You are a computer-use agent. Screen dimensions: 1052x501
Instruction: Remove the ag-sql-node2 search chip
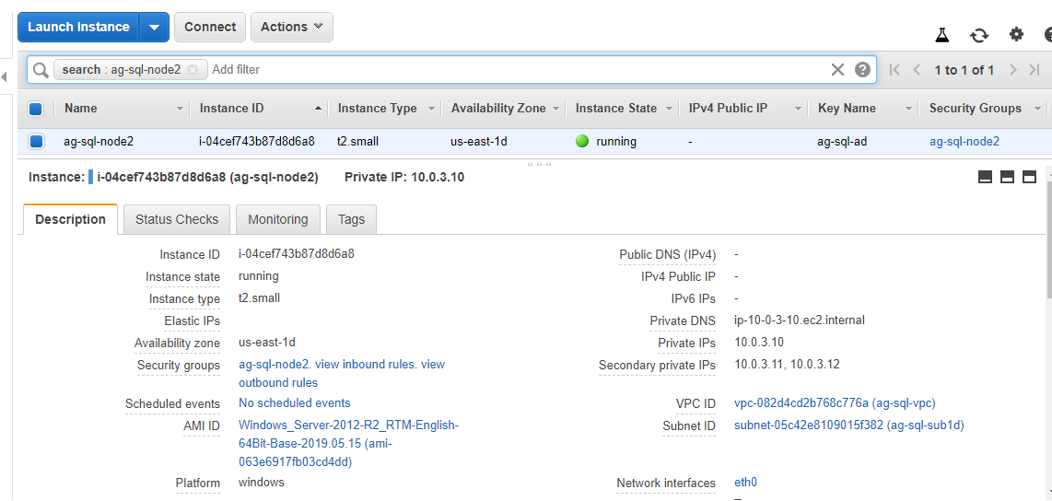tap(193, 70)
